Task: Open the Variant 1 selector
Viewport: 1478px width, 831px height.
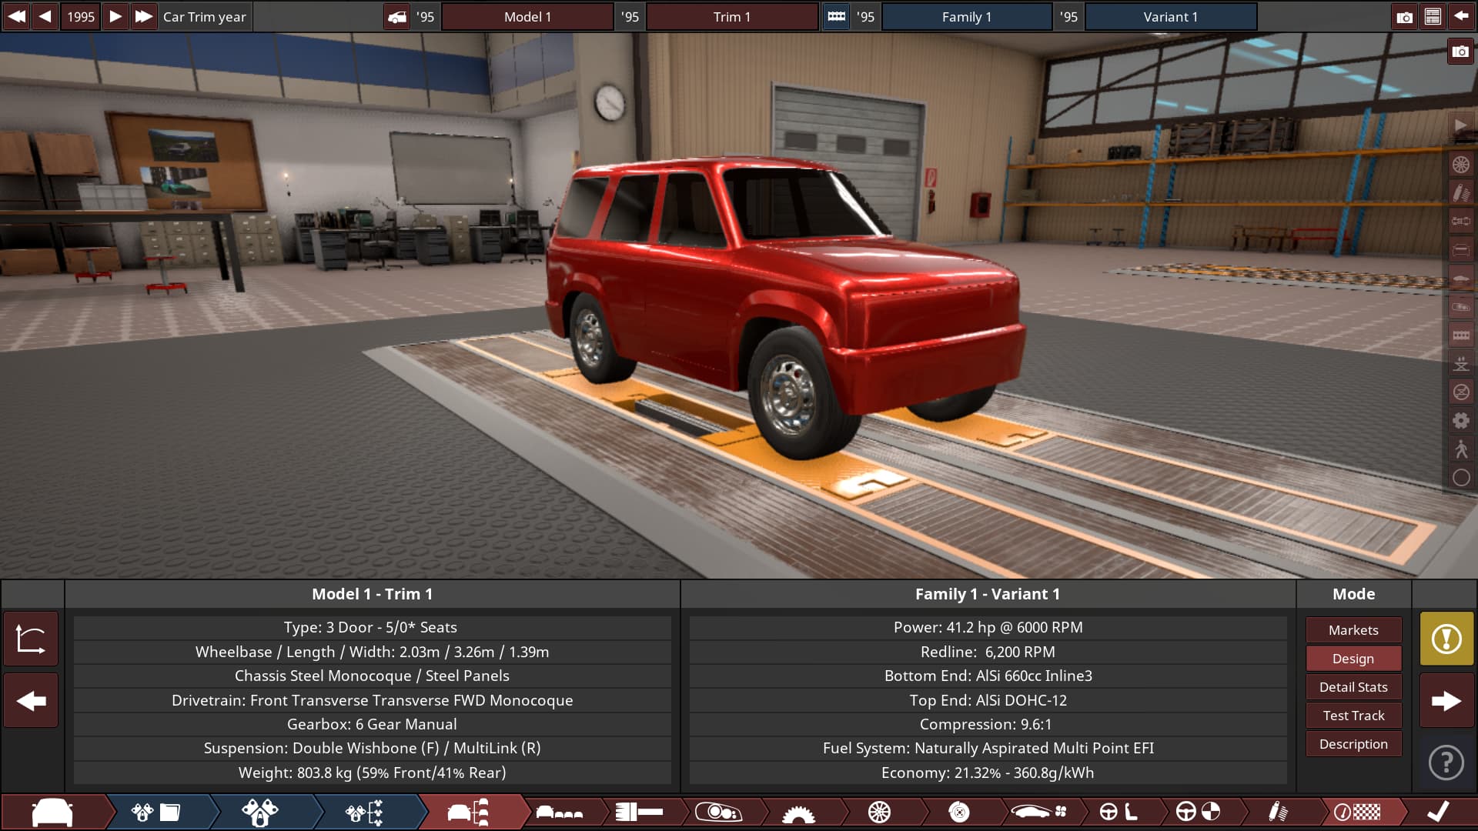Action: click(1170, 17)
